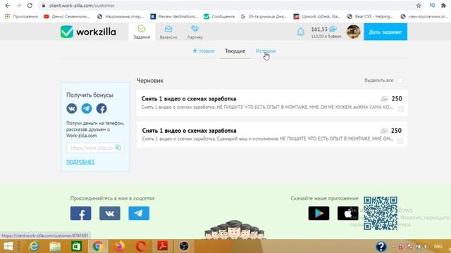451x253 pixels.
Task: Share via VK icon in bonus panel
Action: pyautogui.click(x=72, y=108)
